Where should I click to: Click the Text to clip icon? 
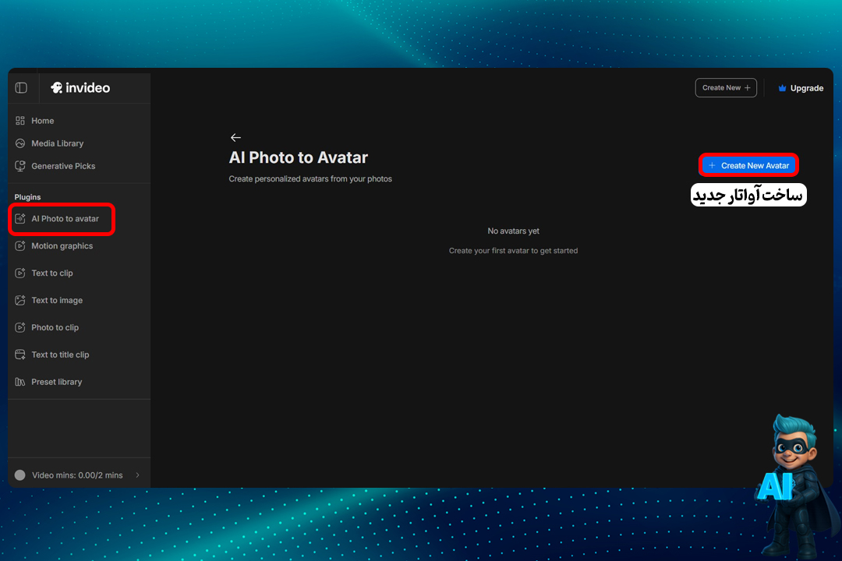(x=20, y=273)
